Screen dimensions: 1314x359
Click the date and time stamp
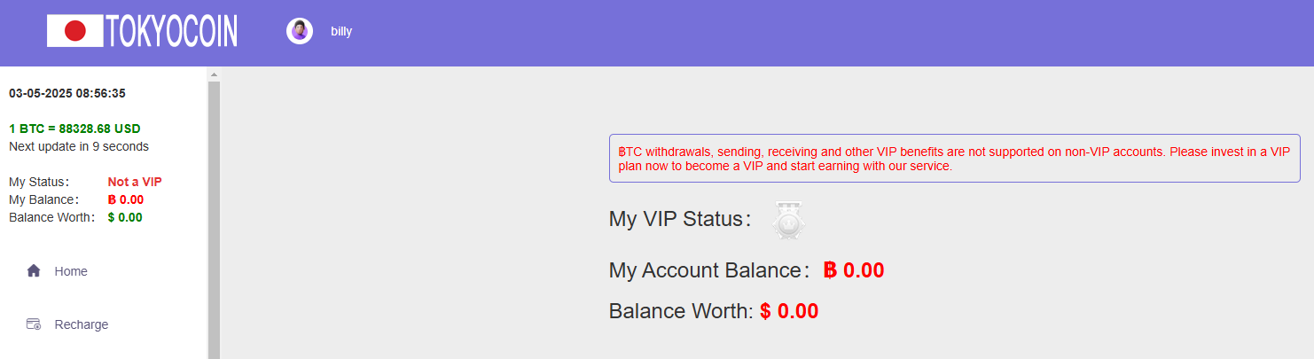pyautogui.click(x=67, y=93)
